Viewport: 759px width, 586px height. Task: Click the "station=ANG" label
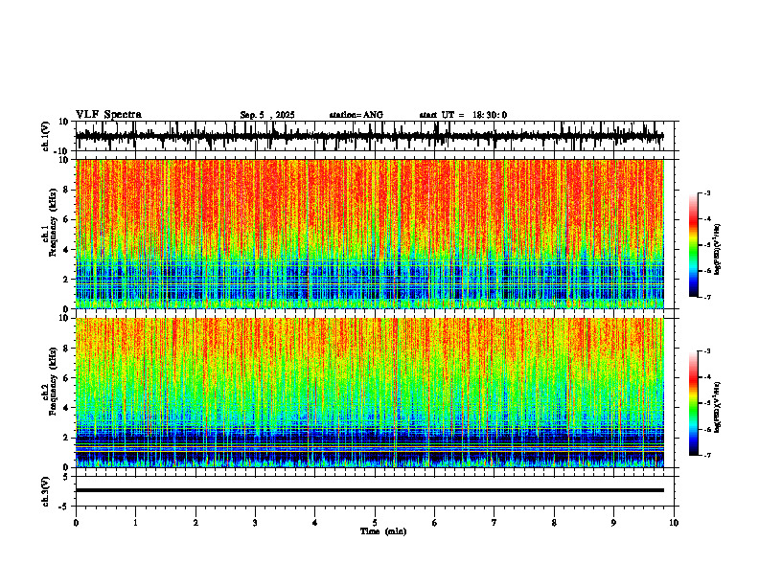[356, 115]
